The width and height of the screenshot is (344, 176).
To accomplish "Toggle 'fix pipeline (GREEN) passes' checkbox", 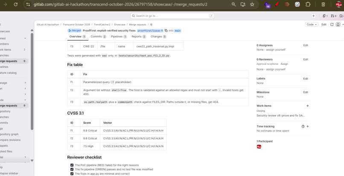I will (72, 170).
